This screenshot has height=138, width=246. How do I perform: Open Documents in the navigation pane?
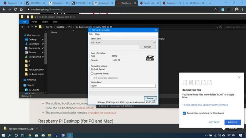tap(34, 48)
